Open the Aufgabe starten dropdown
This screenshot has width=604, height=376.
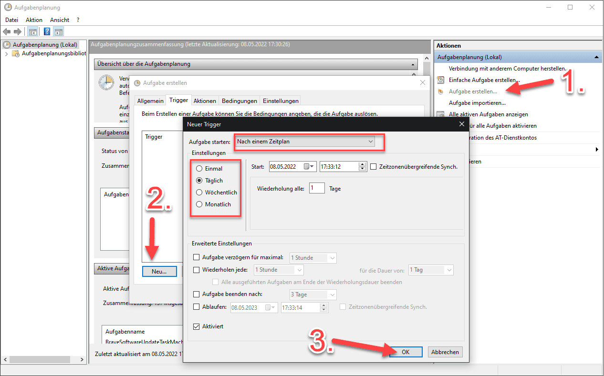(x=304, y=142)
